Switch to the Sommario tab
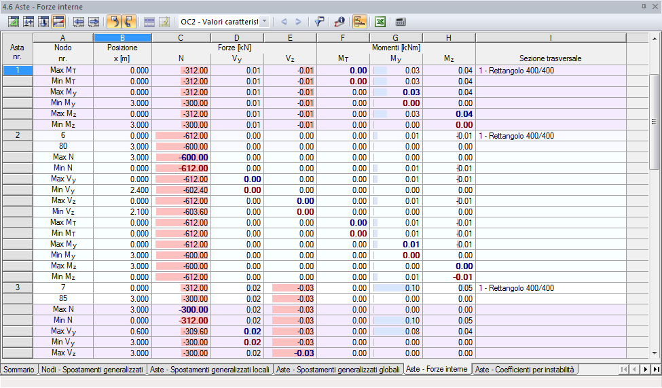The width and height of the screenshot is (662, 388). [19, 370]
